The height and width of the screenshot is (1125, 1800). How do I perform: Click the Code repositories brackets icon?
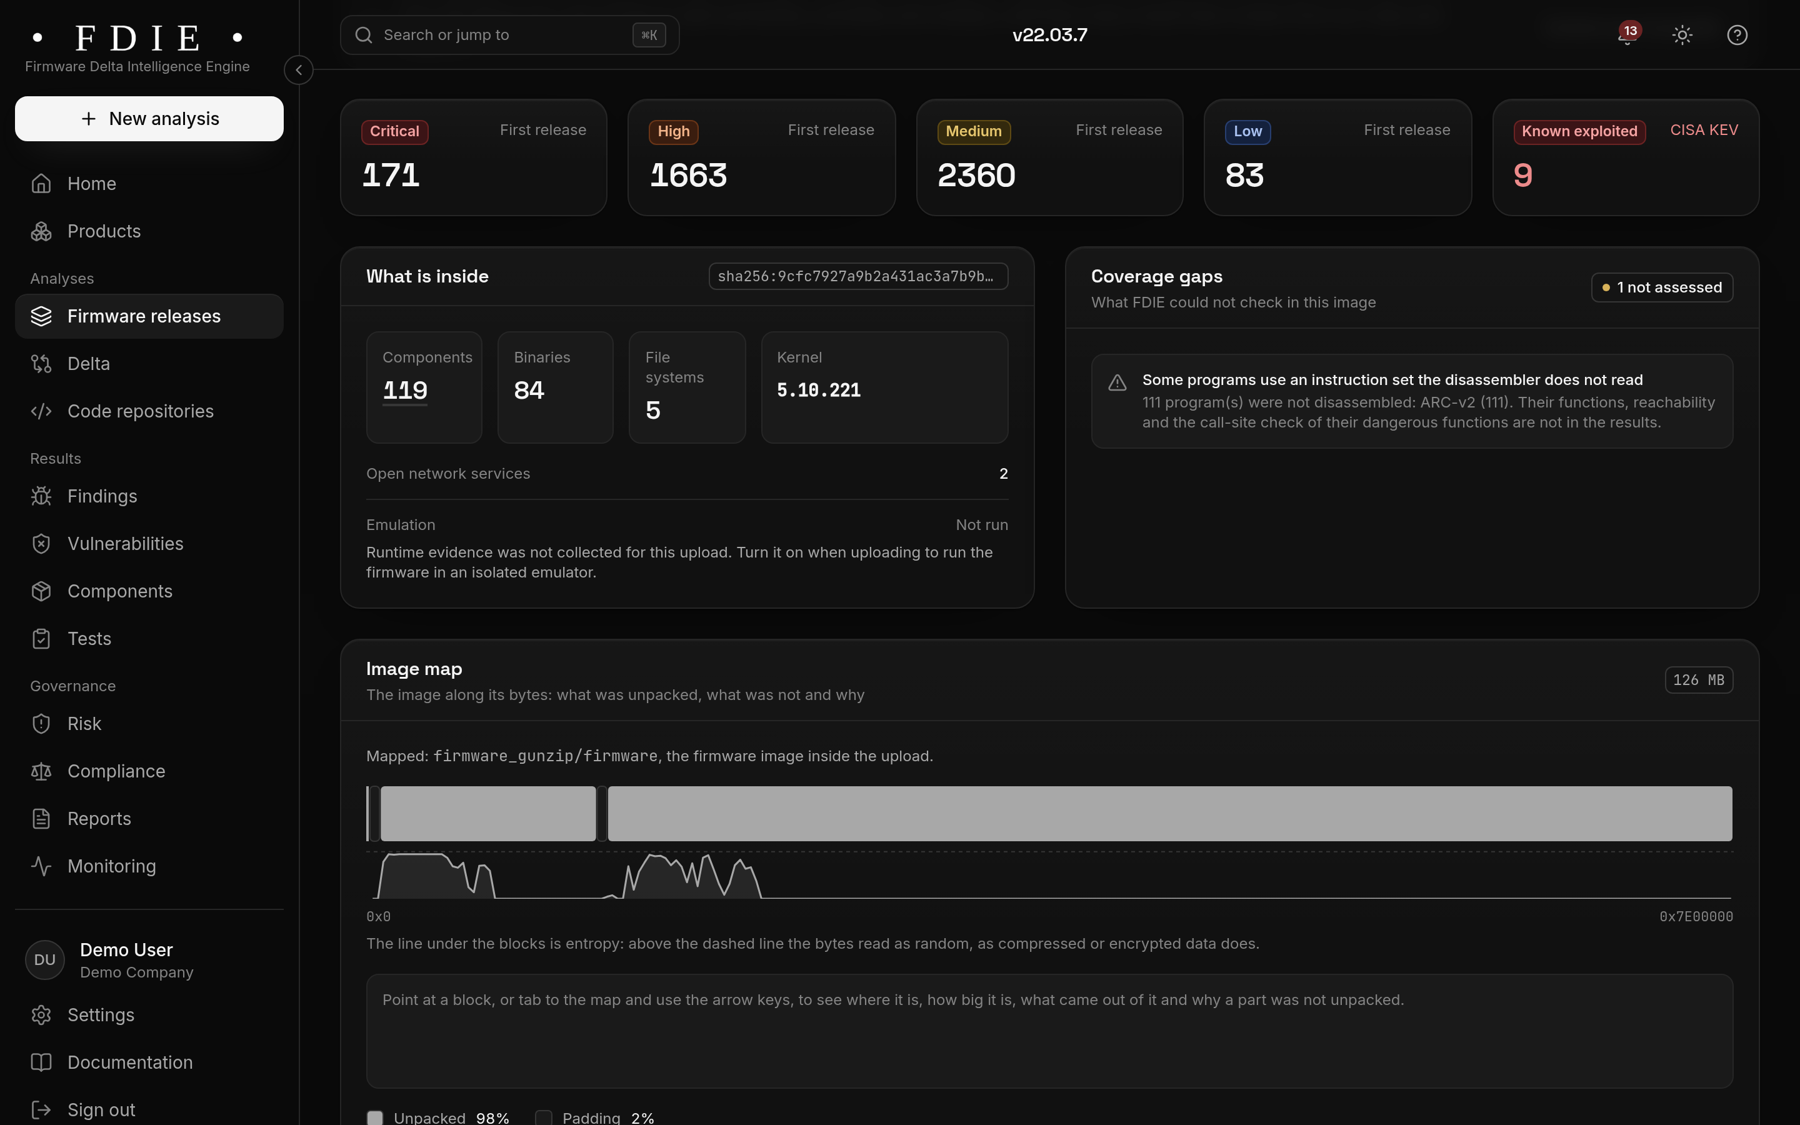coord(41,411)
